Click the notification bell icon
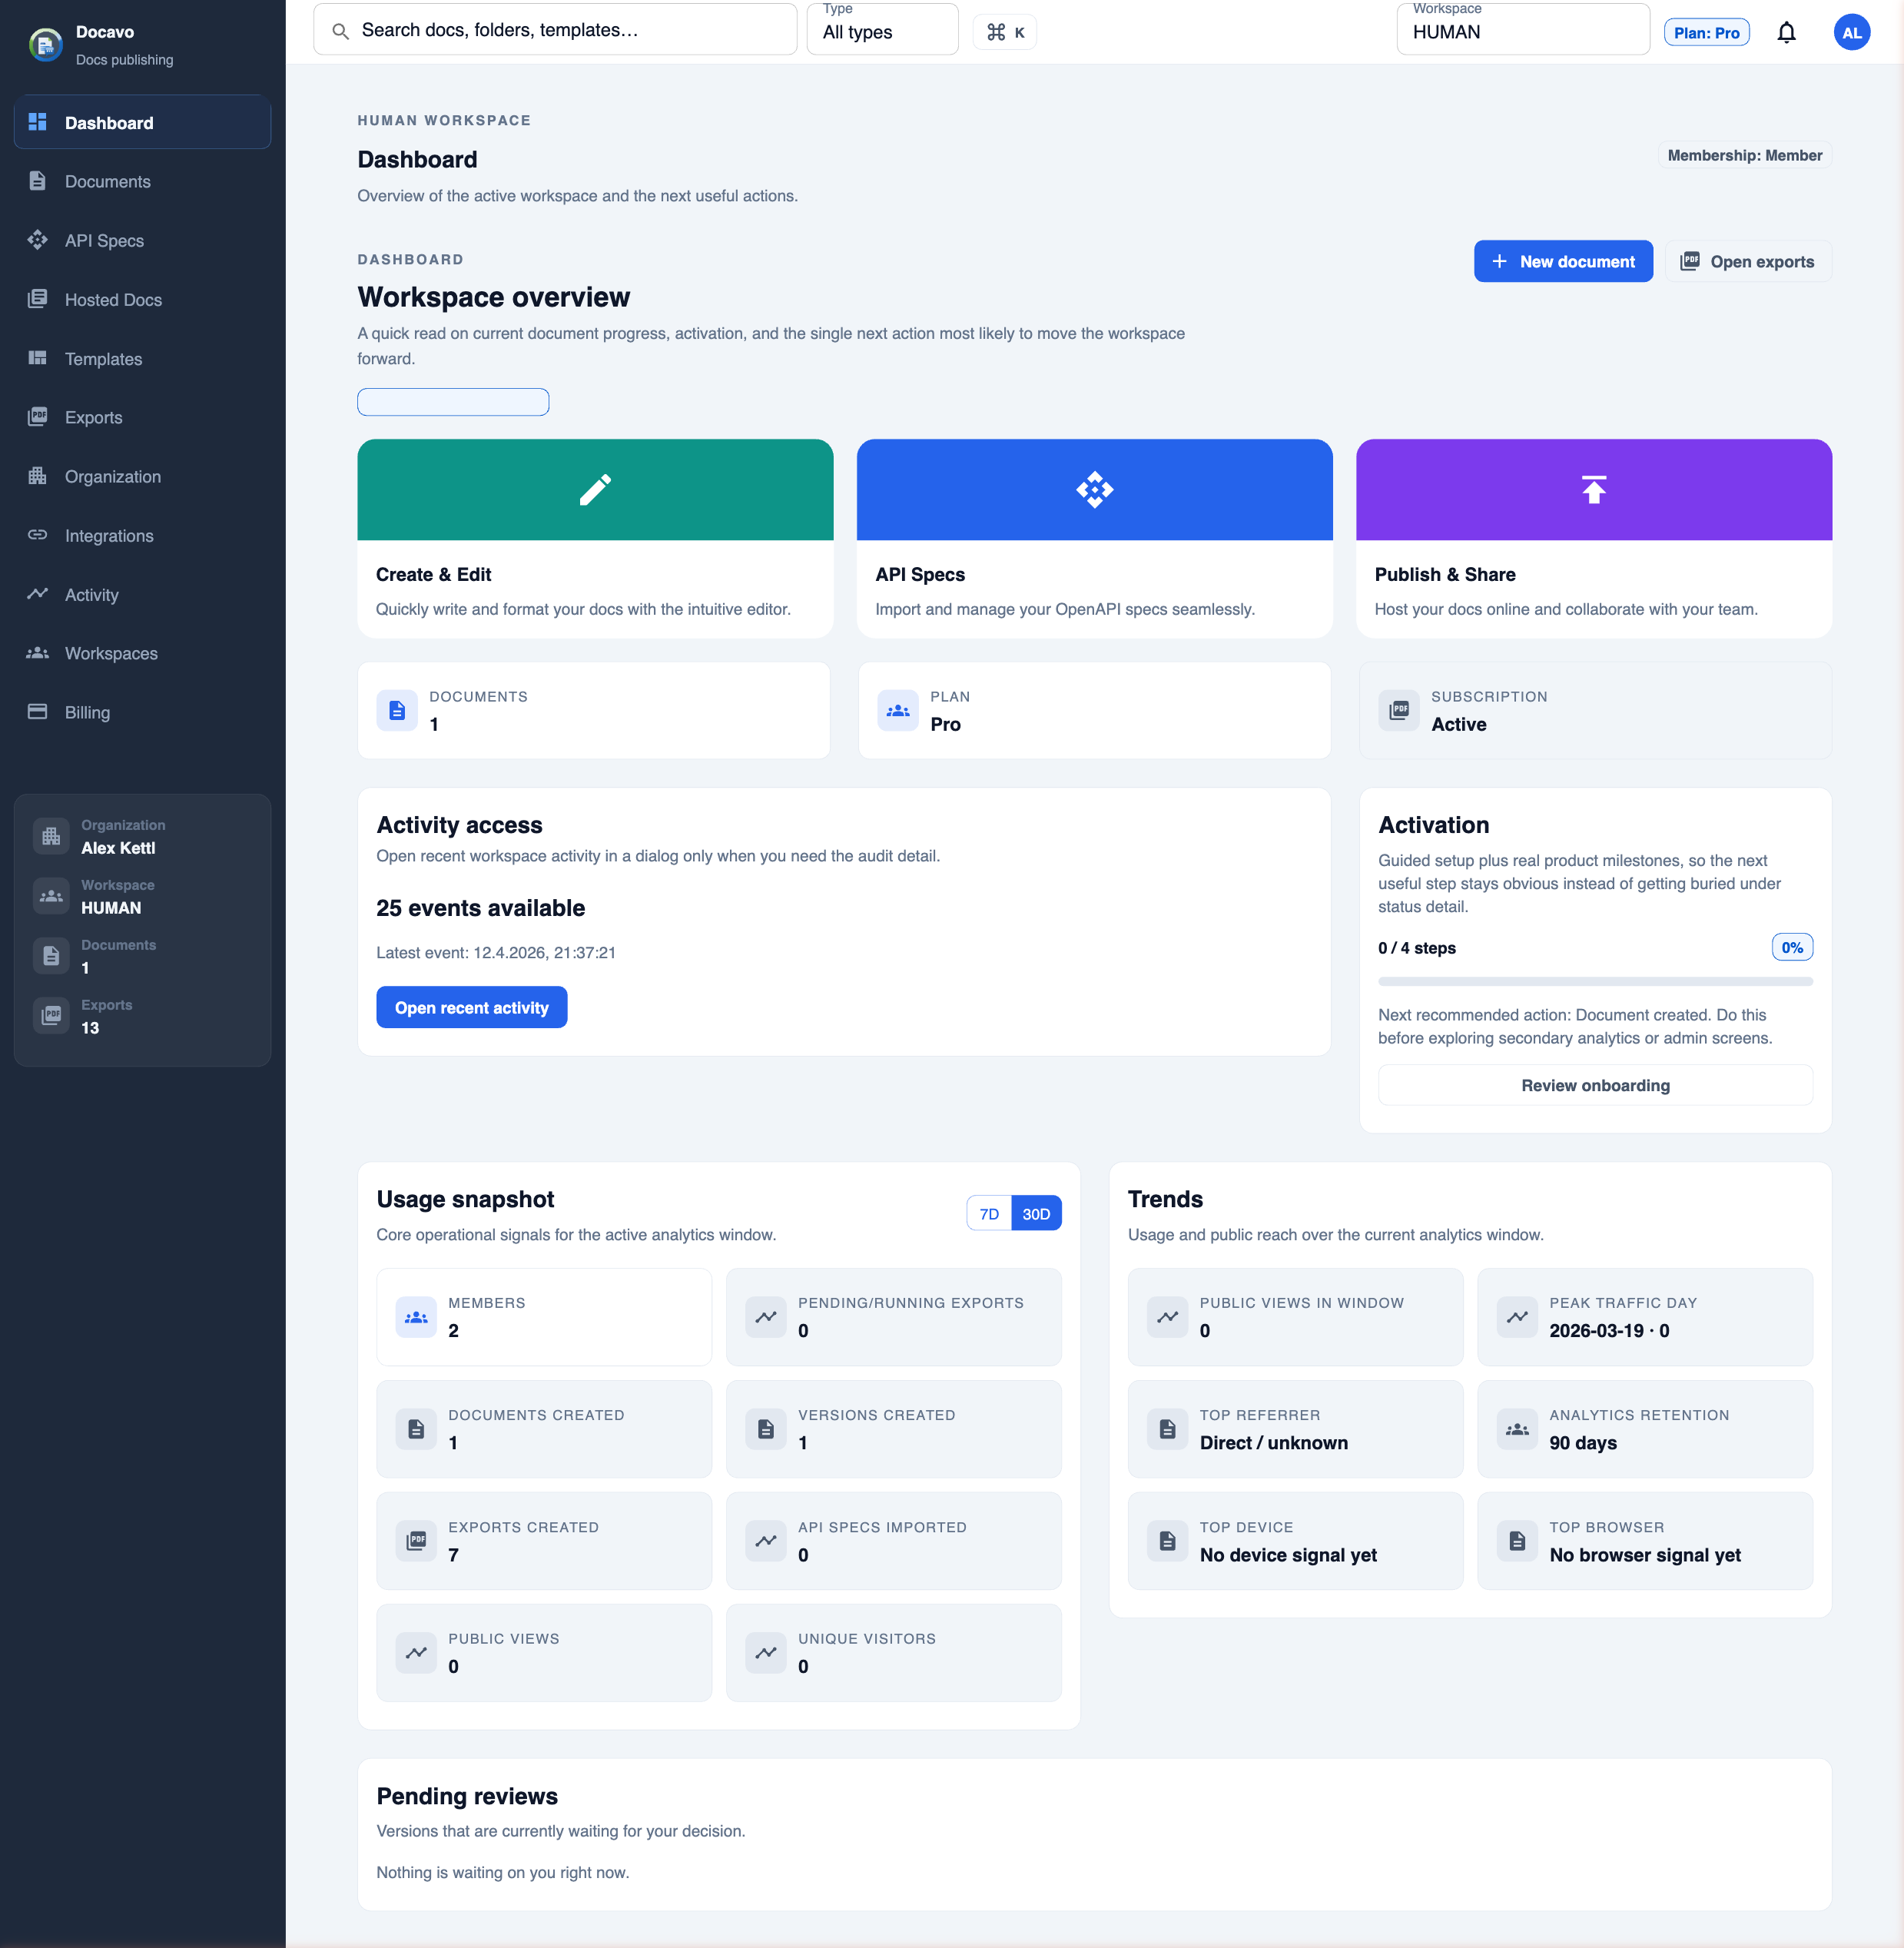 (1787, 32)
